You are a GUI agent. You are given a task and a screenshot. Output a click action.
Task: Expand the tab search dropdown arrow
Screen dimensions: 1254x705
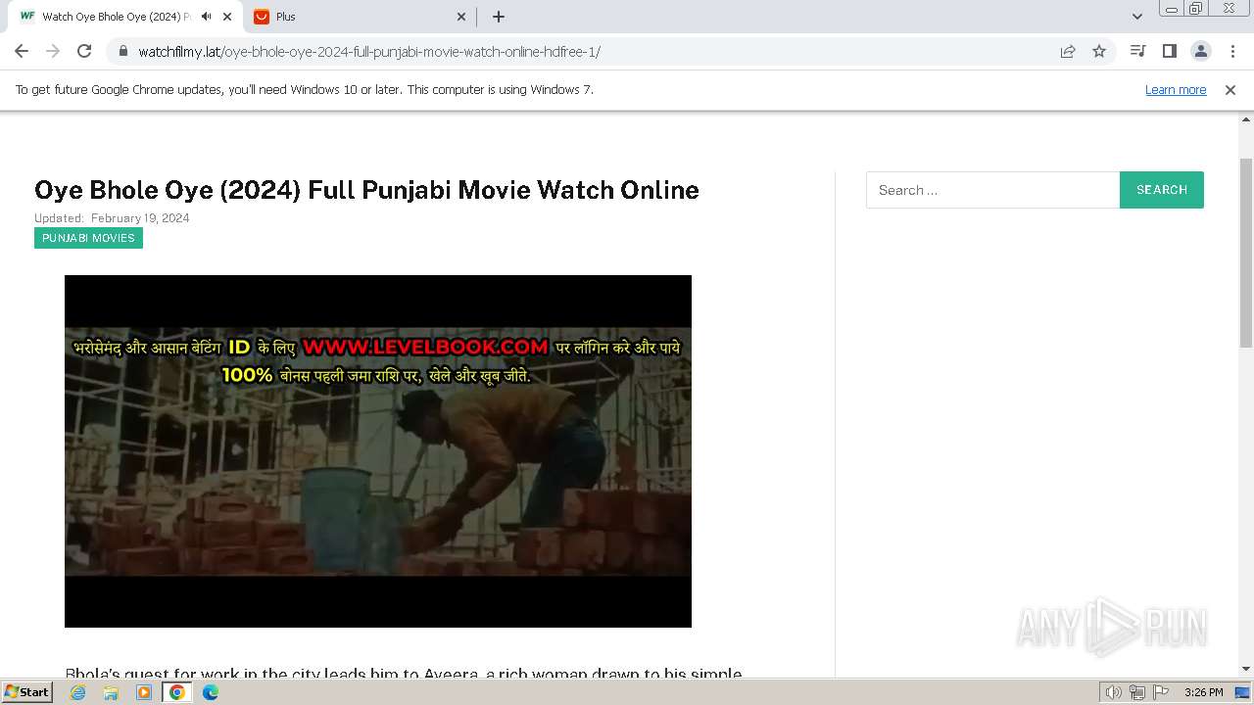click(1136, 17)
